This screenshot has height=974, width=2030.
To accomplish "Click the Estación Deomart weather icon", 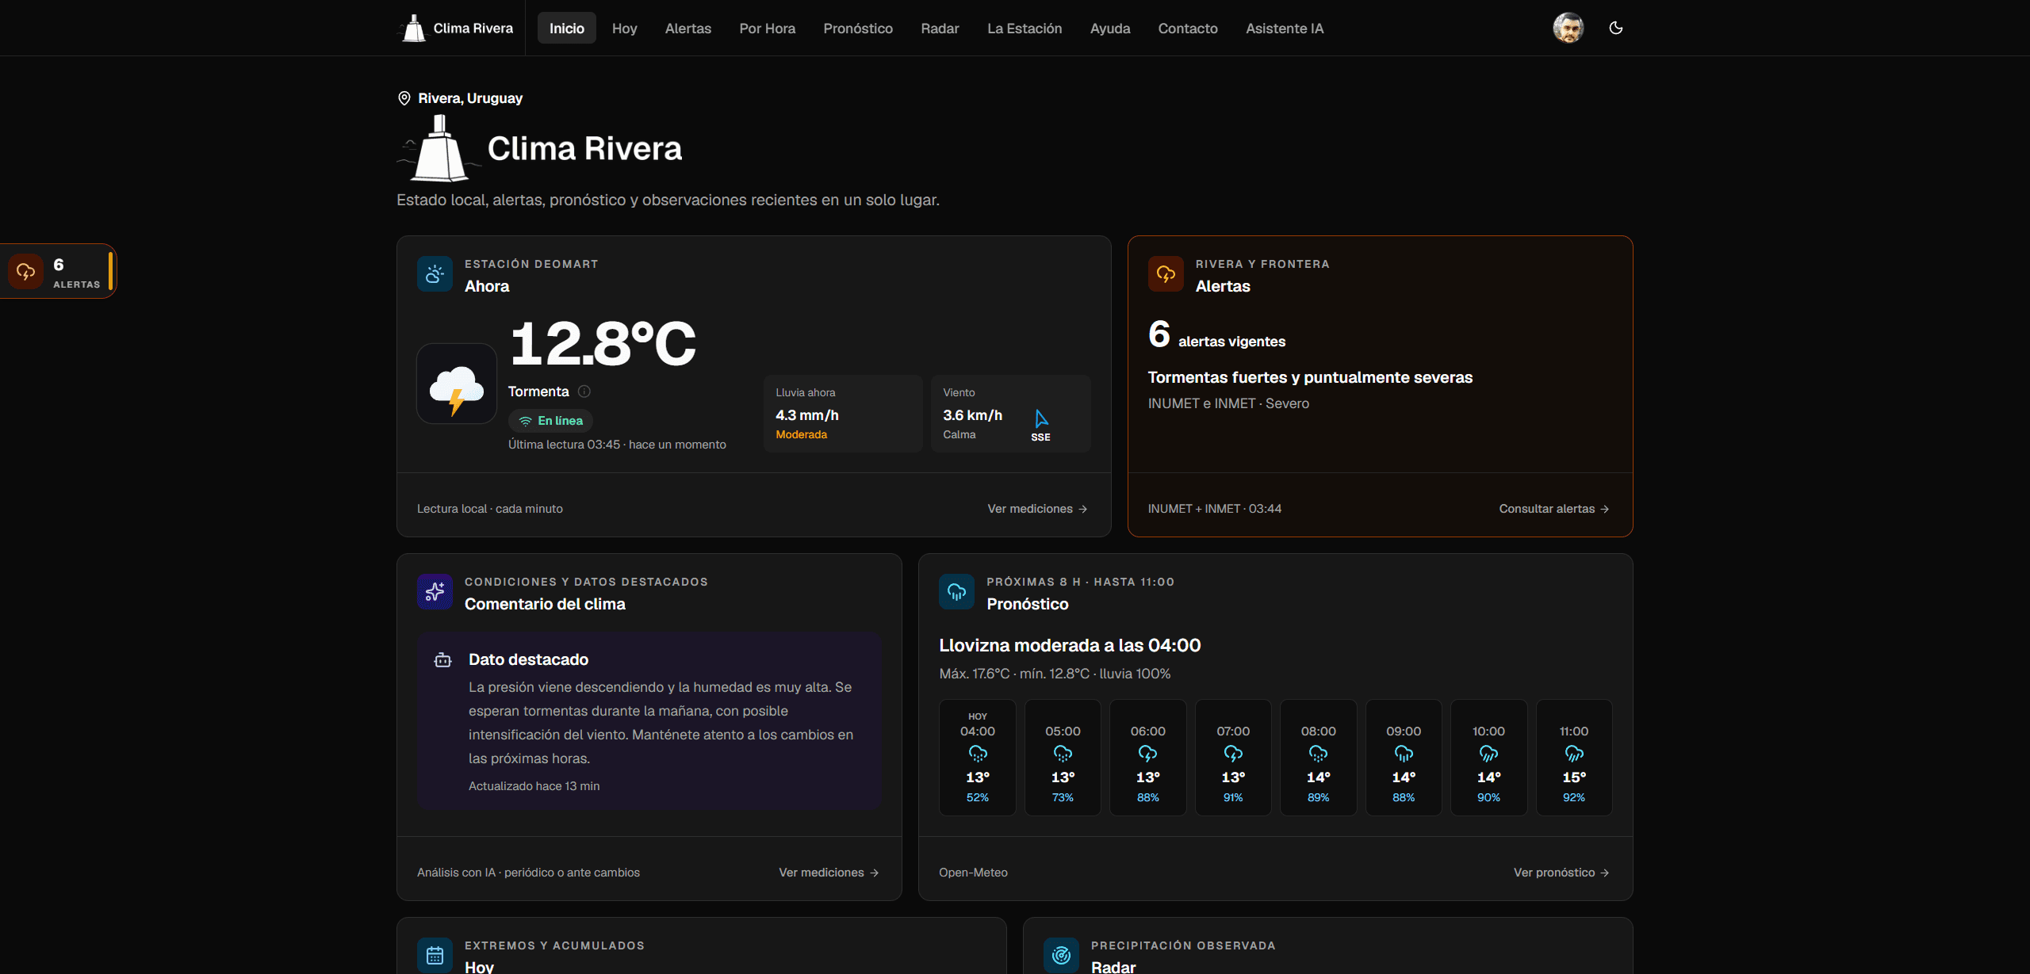I will pos(435,274).
